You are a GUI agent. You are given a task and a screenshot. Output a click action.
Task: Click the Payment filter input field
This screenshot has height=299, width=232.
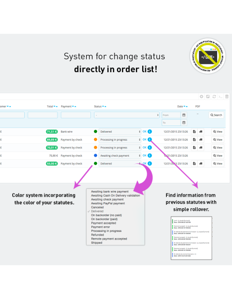coord(75,115)
